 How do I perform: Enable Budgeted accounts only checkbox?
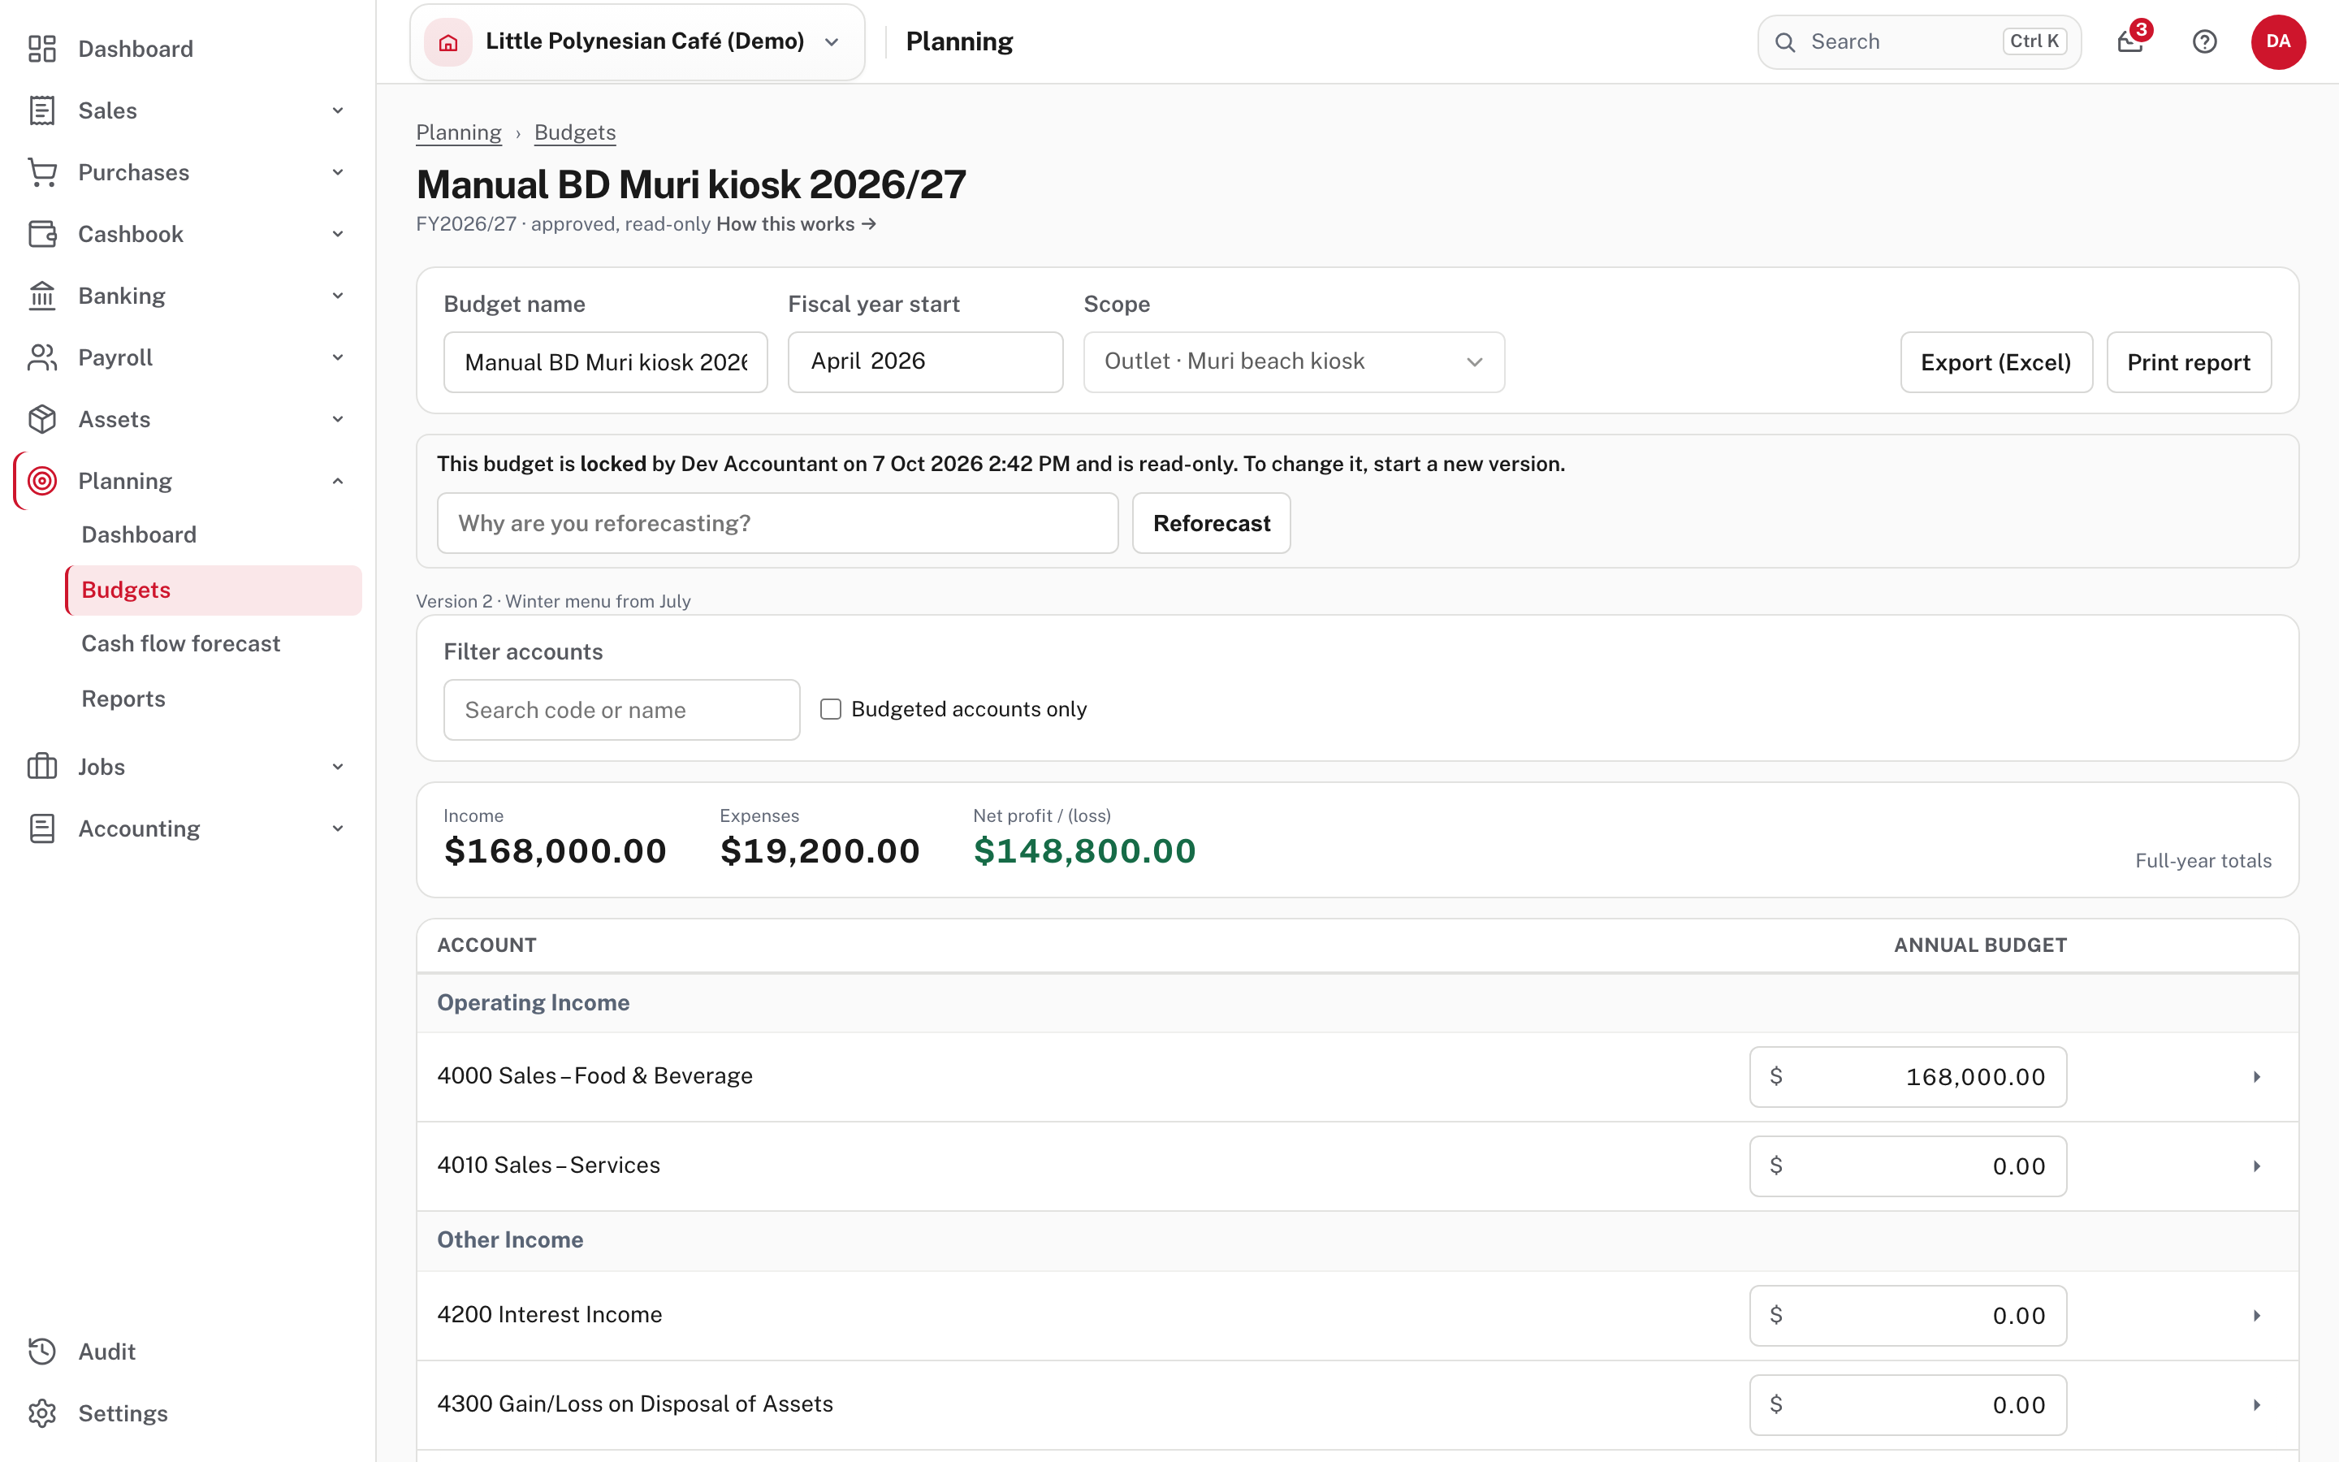[830, 709]
